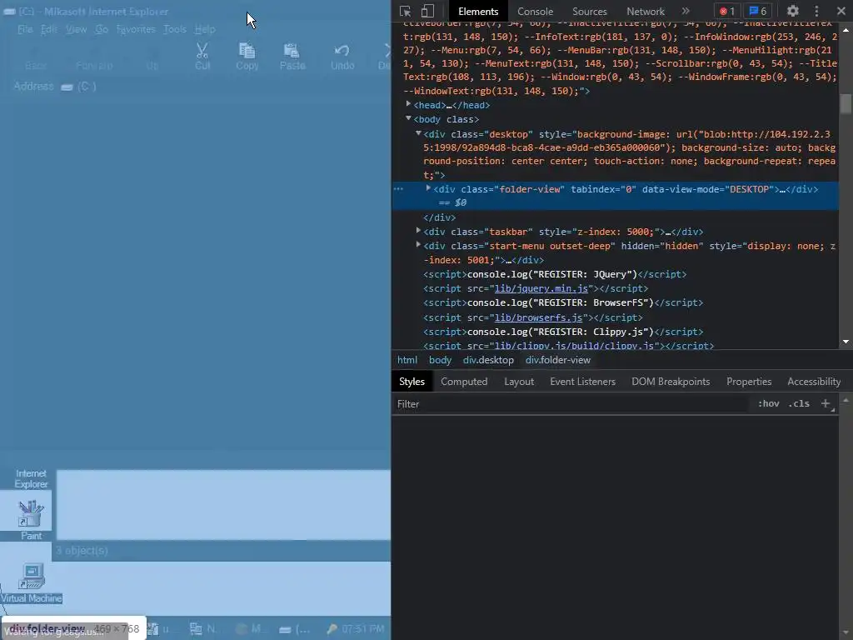Click the red error count badge
The image size is (853, 640).
[x=727, y=11]
